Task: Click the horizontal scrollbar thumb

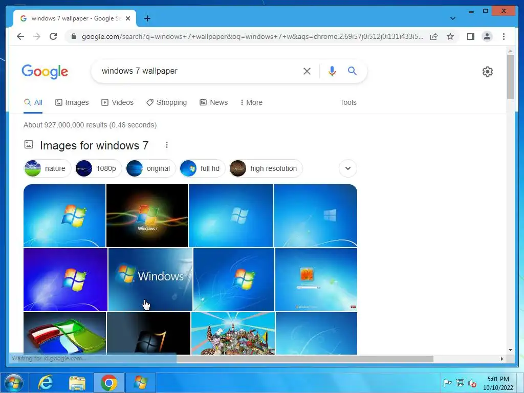Action: pyautogui.click(x=305, y=359)
